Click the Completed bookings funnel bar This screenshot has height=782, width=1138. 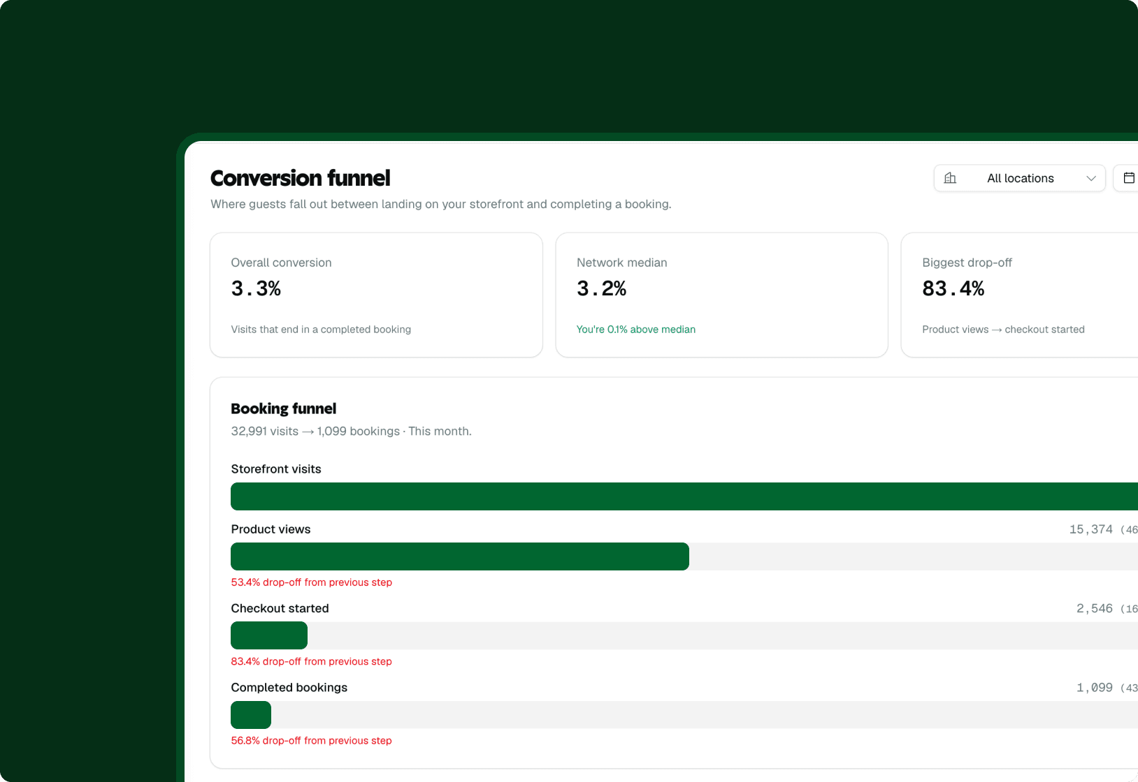tap(251, 715)
